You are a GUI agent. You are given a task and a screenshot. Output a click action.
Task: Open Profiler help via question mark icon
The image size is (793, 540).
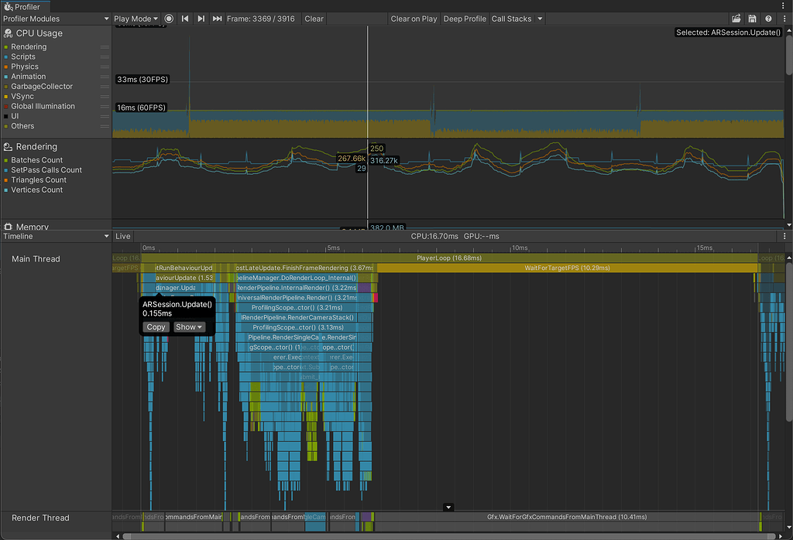click(x=768, y=19)
